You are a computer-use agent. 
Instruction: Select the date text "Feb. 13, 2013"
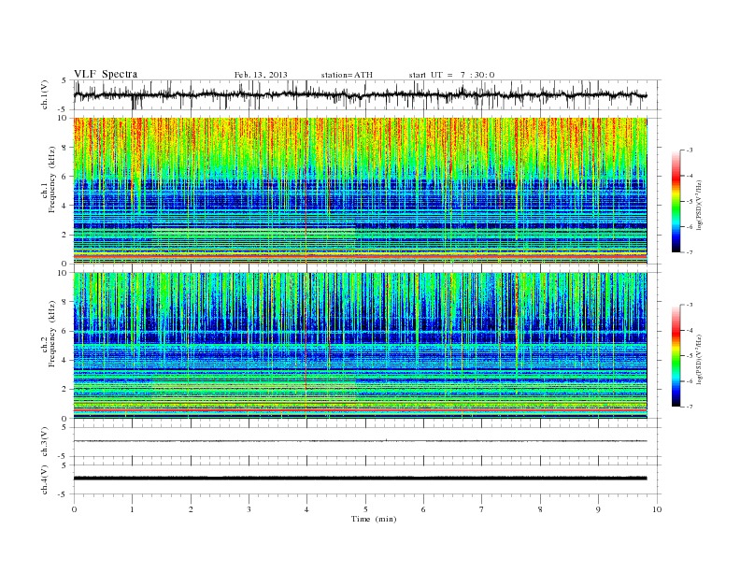(x=261, y=75)
